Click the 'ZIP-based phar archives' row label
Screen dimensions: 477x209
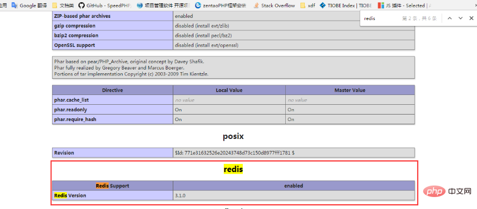point(112,16)
